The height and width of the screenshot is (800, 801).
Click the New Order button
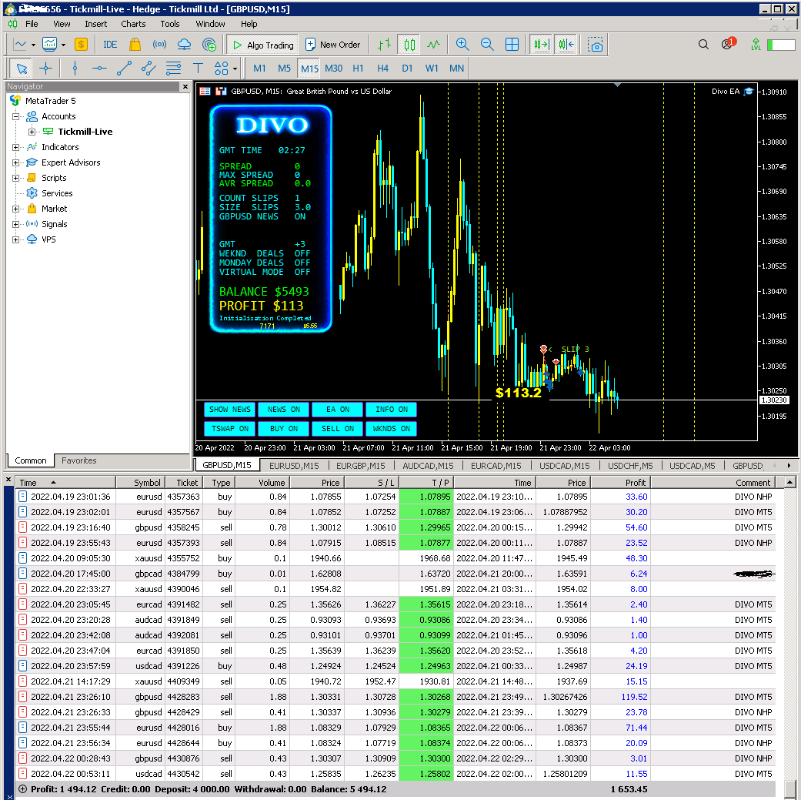coord(332,45)
